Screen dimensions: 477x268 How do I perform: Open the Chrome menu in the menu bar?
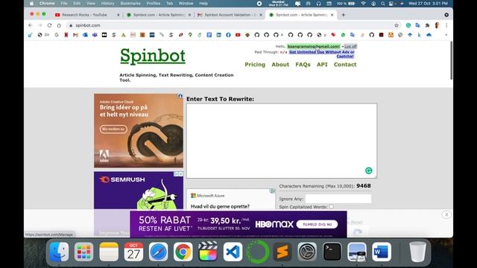(x=47, y=3)
